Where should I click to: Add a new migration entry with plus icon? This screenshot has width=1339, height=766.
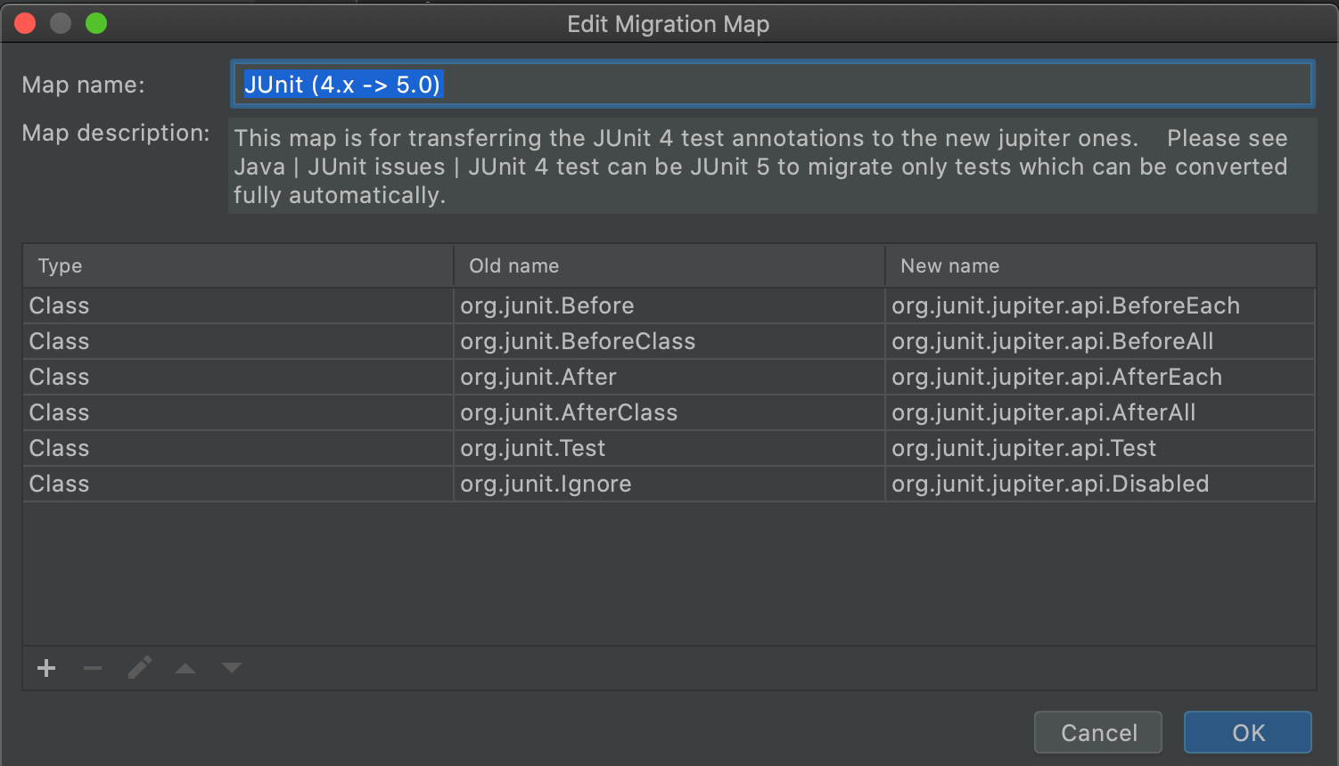(x=46, y=668)
